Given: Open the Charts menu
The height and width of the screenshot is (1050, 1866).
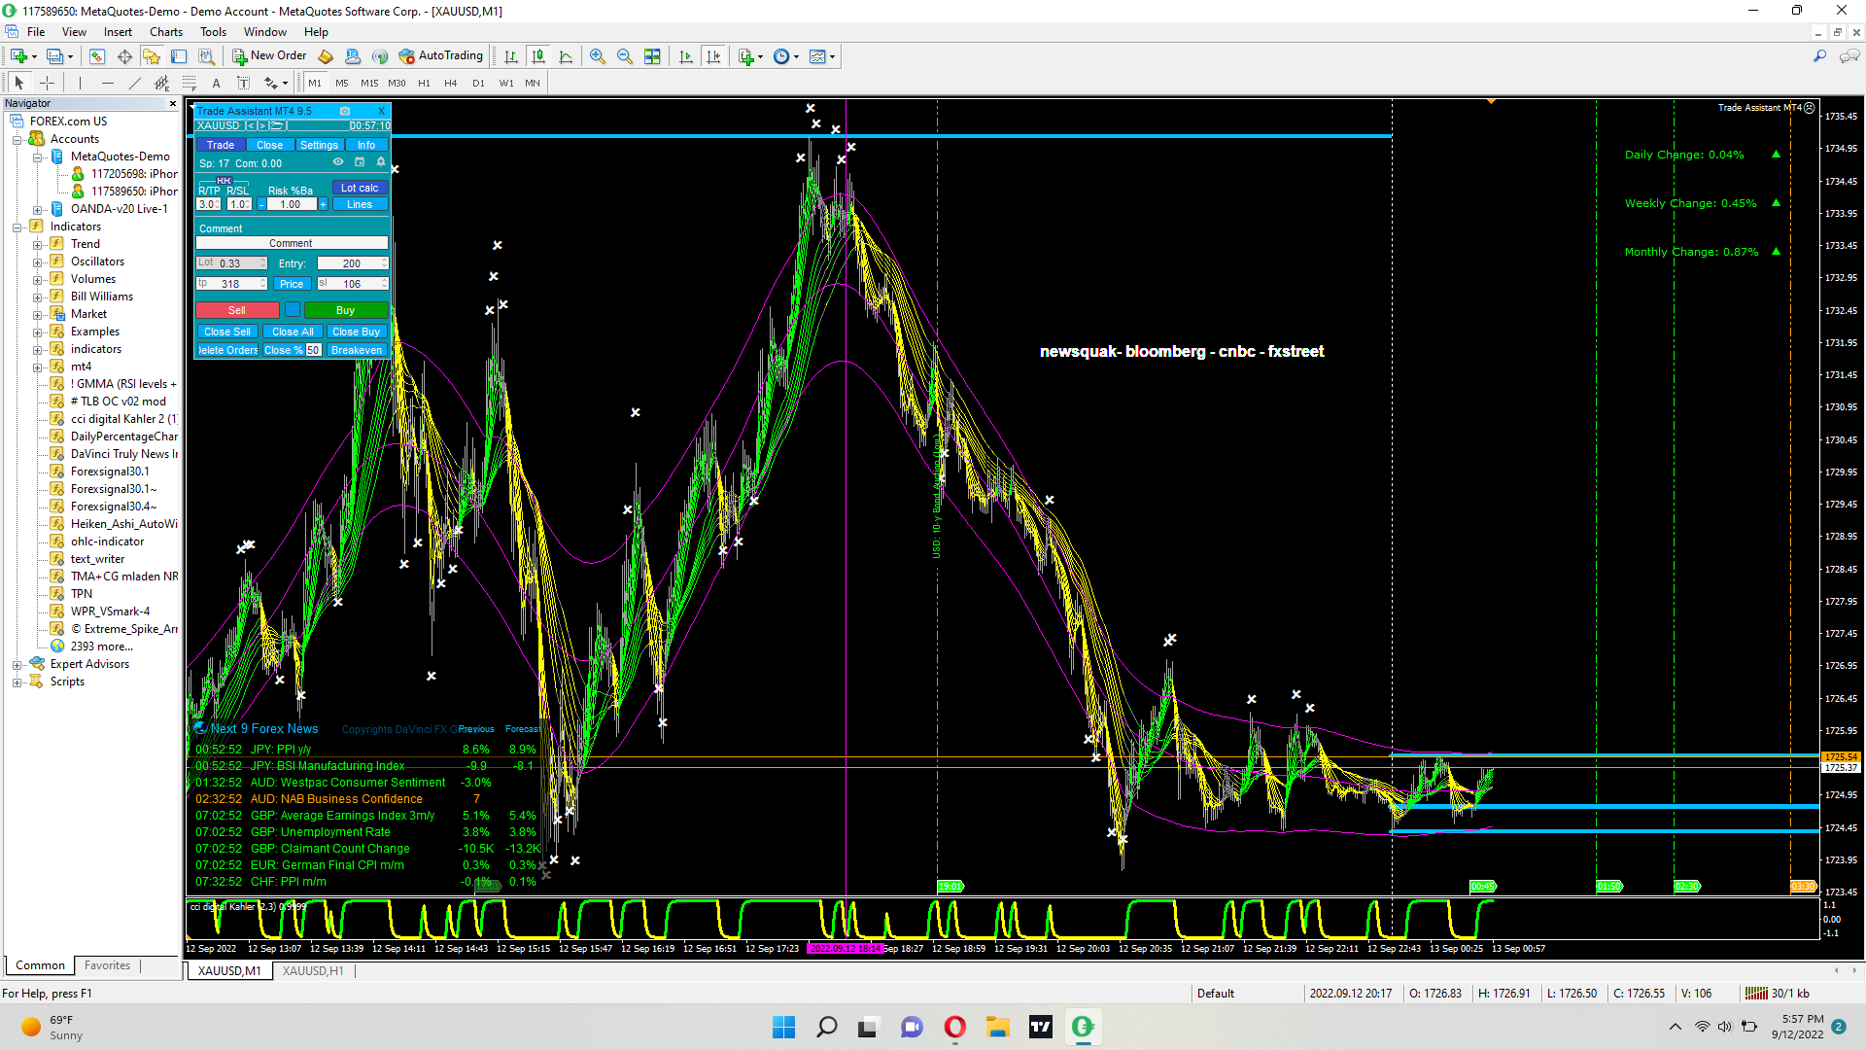Looking at the screenshot, I should point(166,32).
